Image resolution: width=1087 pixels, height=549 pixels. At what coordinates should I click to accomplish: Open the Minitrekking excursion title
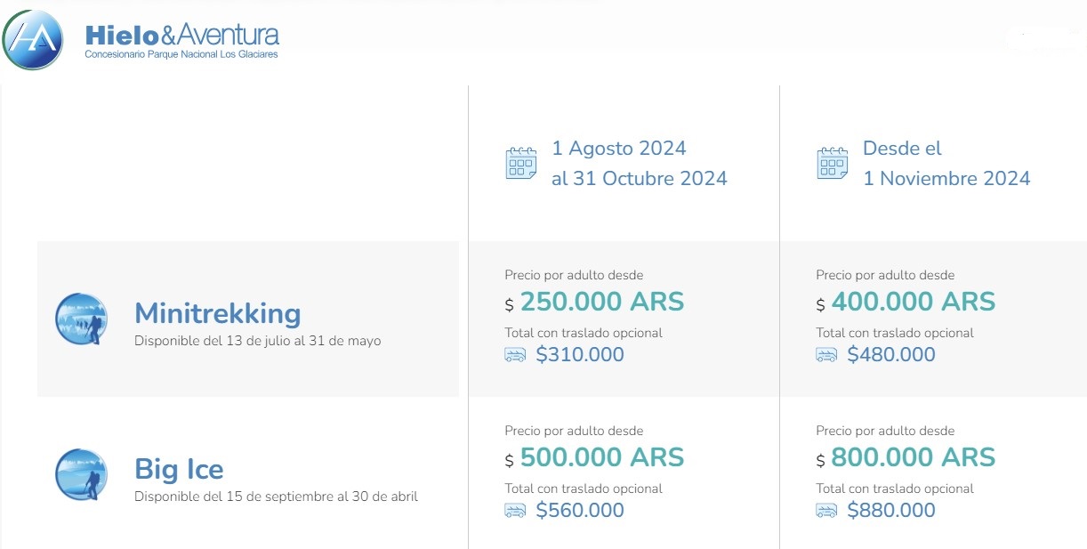[x=217, y=313]
